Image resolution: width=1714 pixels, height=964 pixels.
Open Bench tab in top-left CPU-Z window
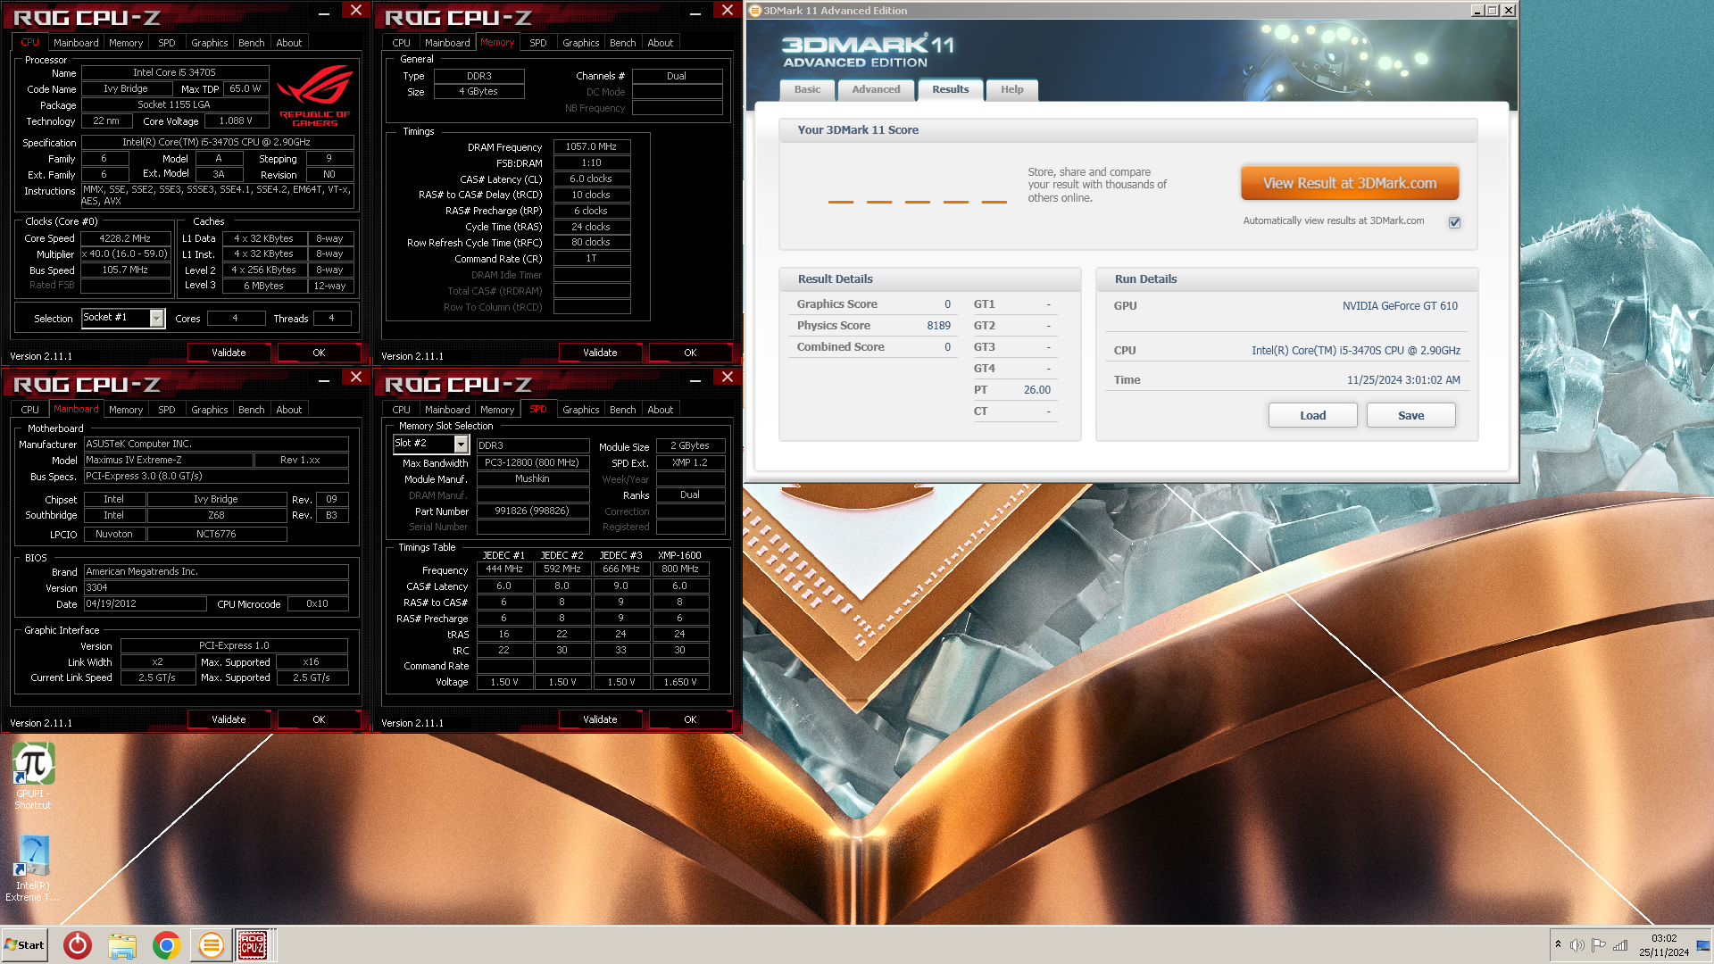pos(251,43)
